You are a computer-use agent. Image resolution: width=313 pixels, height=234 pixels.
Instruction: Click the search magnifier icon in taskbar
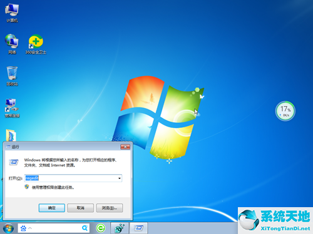point(85,228)
